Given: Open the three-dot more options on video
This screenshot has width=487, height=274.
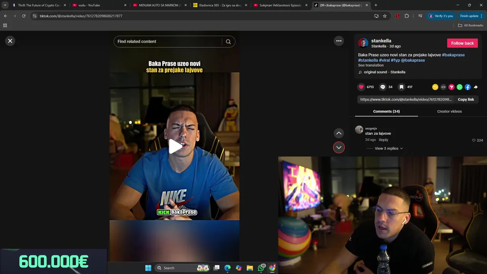Looking at the screenshot, I should tap(339, 41).
